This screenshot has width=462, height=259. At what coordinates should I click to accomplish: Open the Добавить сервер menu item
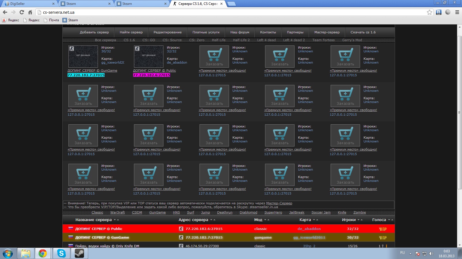tap(94, 32)
